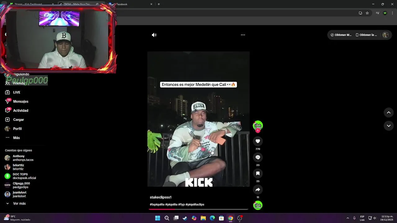Bookmark this page with star icon
Viewport: 397px width, 223px height.
(367, 13)
